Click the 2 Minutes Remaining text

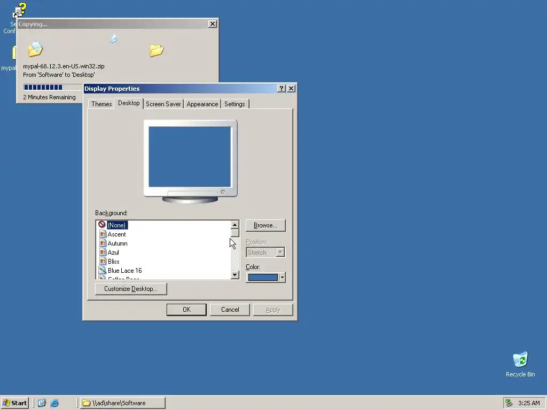[49, 97]
